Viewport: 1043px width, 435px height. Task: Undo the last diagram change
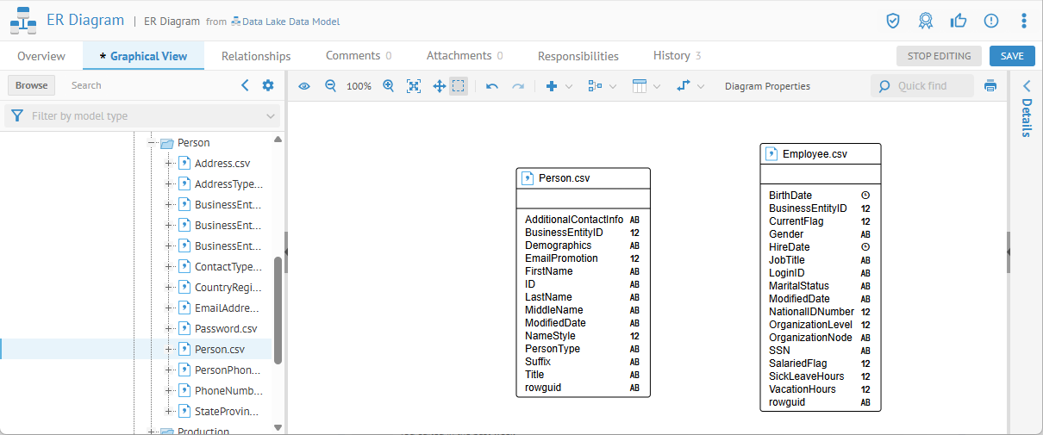[492, 86]
